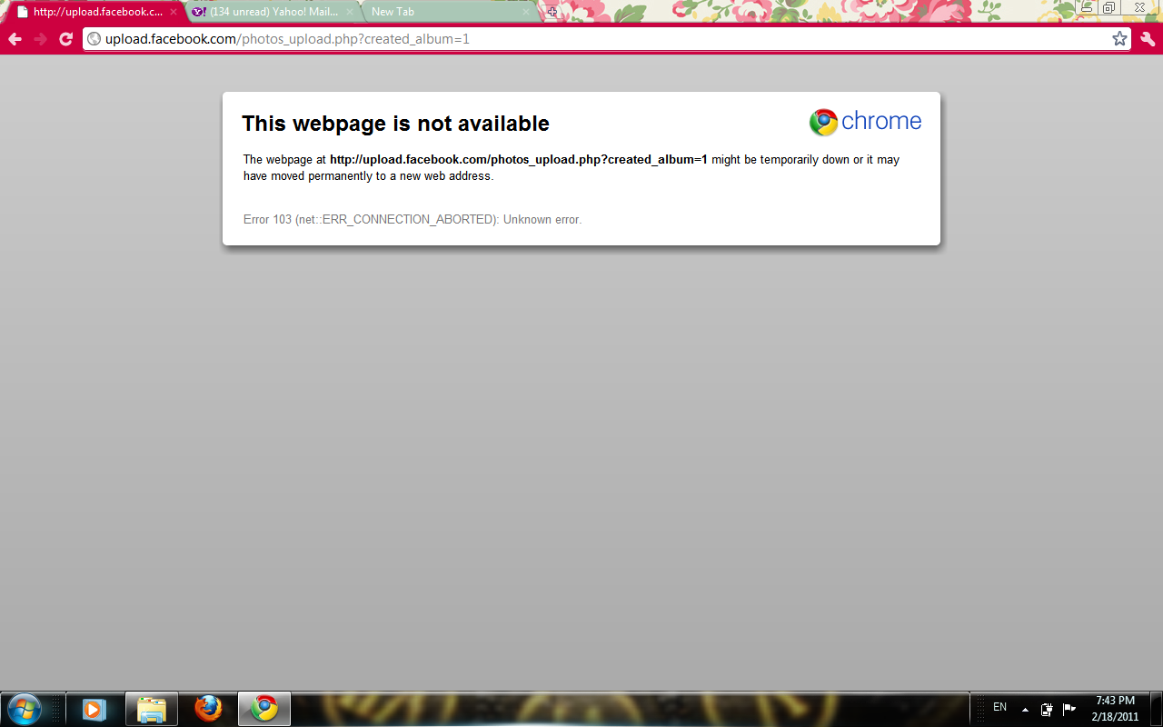This screenshot has height=727, width=1163.
Task: Click the "This webpage is not available" heading
Action: [395, 124]
